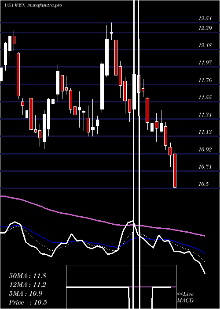Viewport: 220px width, 309px height.
Task: Click the '12MA : 11.2' readout
Action: pyautogui.click(x=27, y=285)
